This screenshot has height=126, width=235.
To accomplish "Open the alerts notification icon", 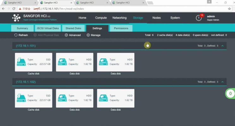I will (199, 18).
